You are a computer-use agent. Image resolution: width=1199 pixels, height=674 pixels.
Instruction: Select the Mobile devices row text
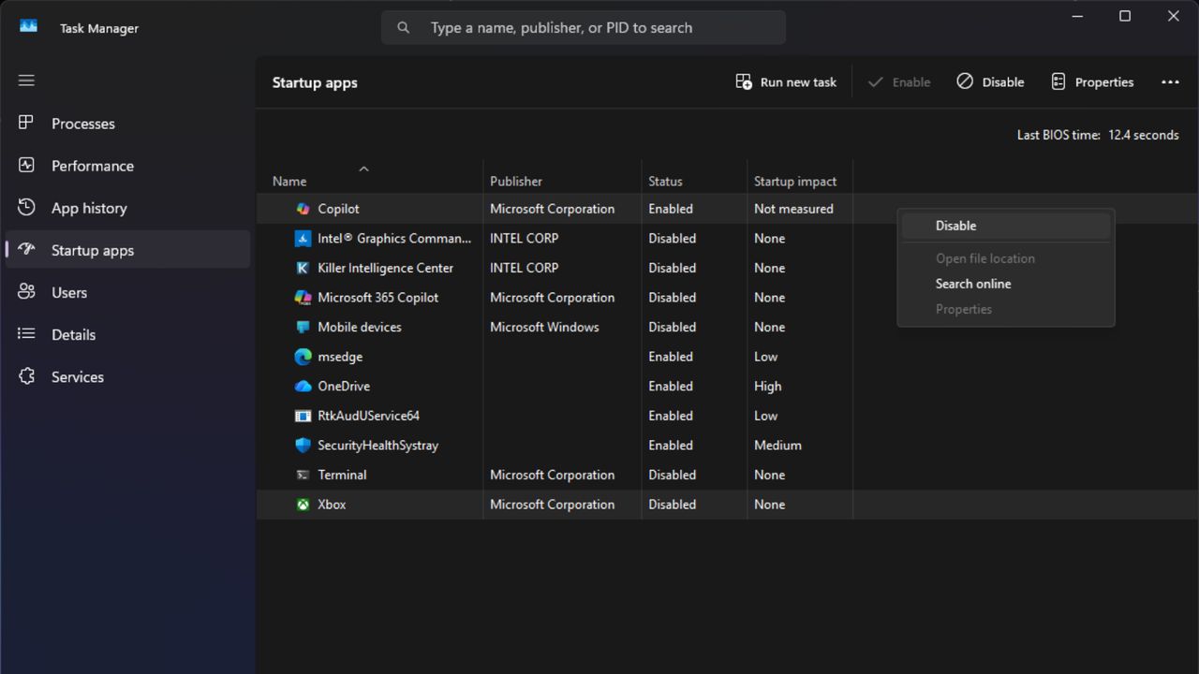[x=360, y=327]
